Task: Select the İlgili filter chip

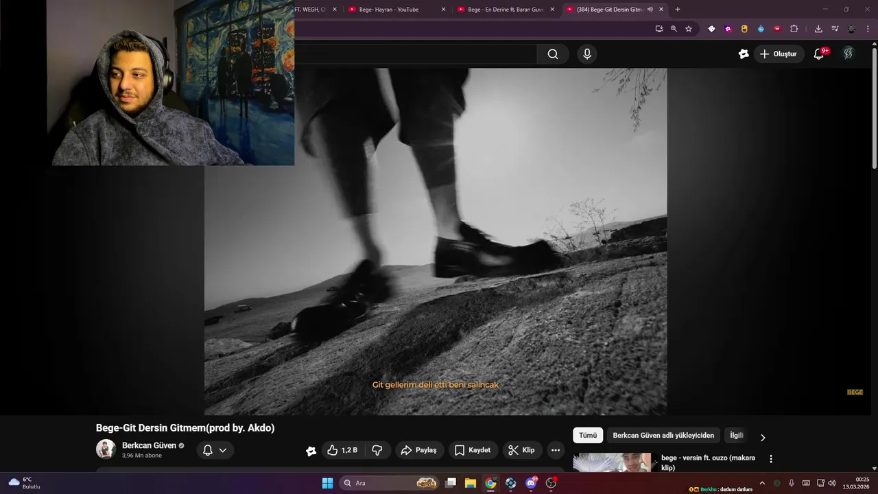Action: coord(736,435)
